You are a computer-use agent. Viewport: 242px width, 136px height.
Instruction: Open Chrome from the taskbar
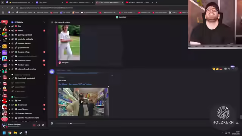pos(10,133)
